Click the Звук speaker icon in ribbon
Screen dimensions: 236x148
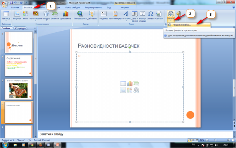(179, 14)
